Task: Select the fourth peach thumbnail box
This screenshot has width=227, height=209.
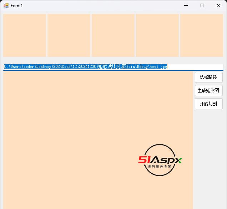Action: tap(157, 35)
